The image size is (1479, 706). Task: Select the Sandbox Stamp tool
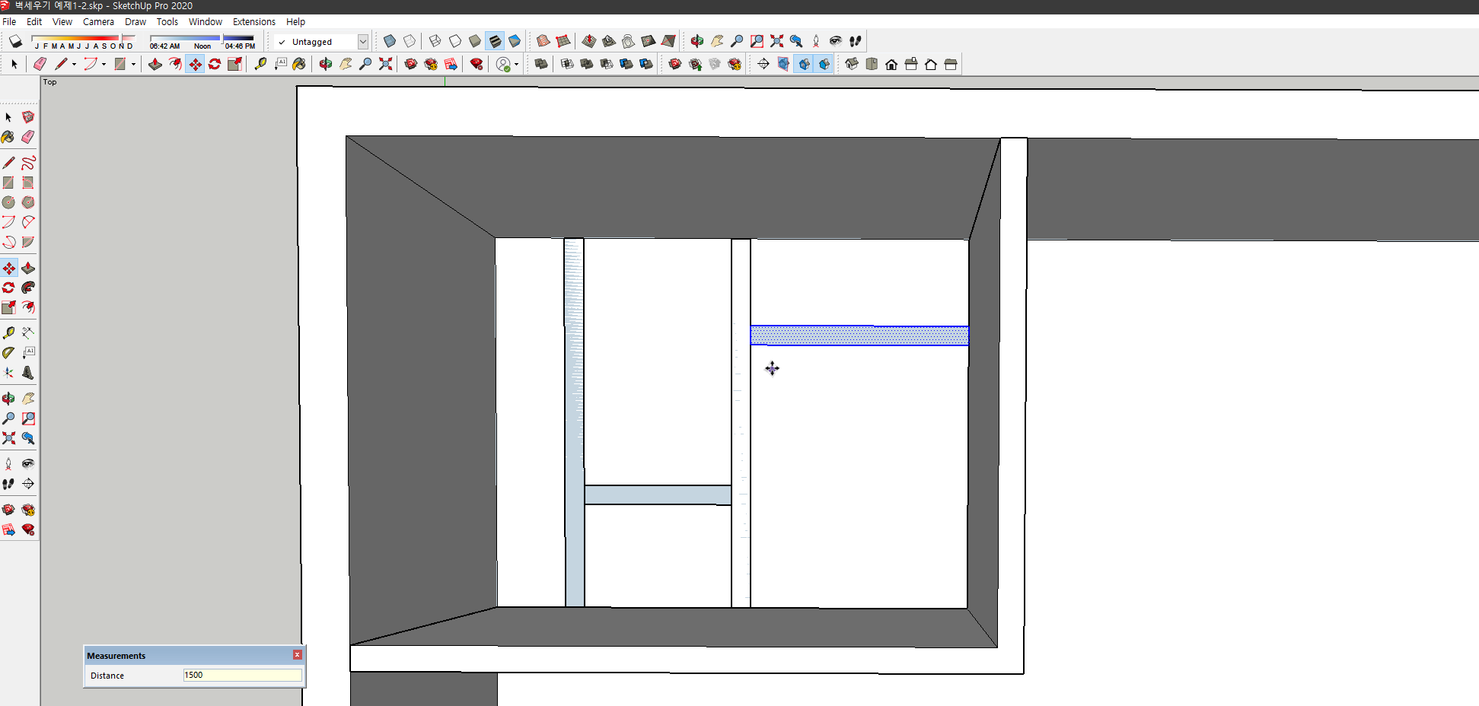pyautogui.click(x=609, y=41)
